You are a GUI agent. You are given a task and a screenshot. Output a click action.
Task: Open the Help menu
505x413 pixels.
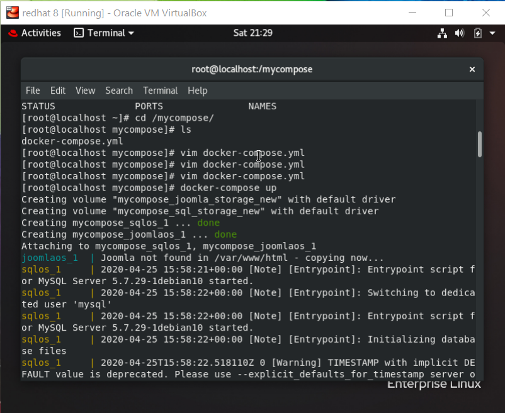click(x=198, y=91)
